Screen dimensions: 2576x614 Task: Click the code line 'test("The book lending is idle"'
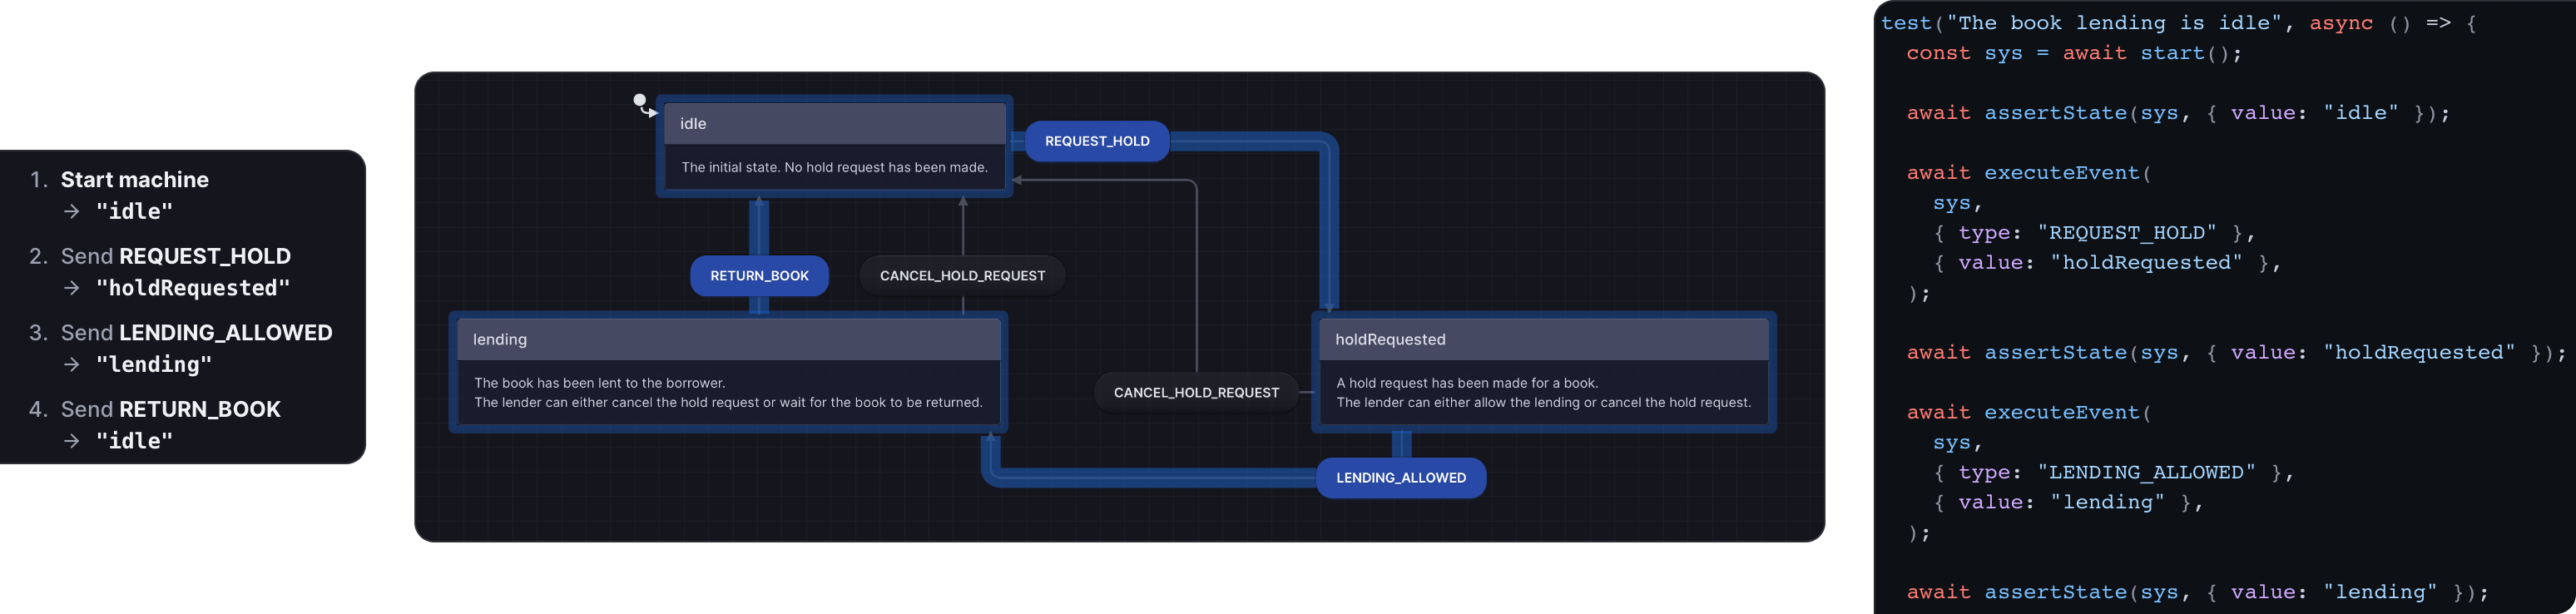click(x=2178, y=23)
